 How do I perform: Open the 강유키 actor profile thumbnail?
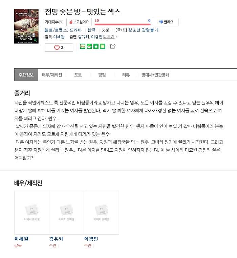pos(66,213)
